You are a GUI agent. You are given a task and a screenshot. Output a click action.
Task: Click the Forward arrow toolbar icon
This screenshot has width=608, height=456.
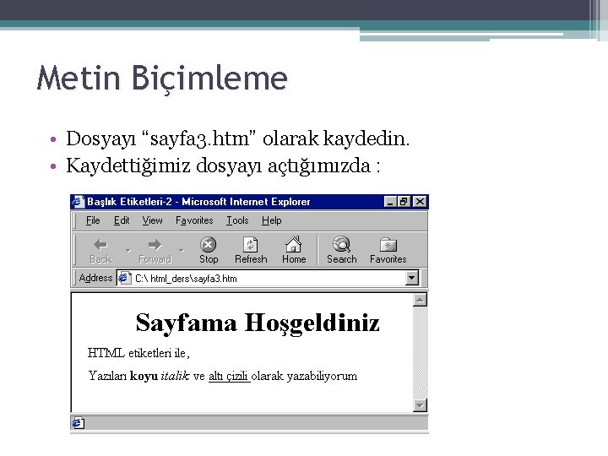(155, 245)
